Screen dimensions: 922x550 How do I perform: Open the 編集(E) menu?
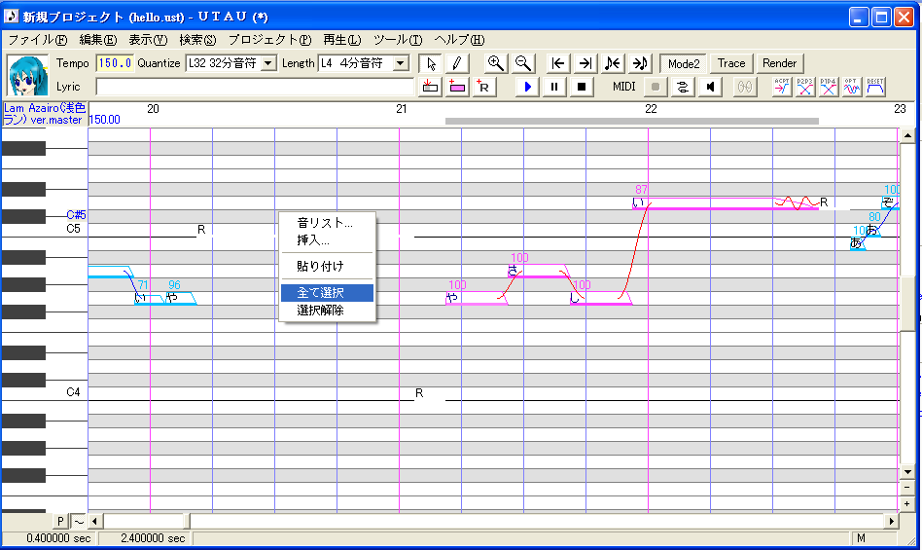97,40
